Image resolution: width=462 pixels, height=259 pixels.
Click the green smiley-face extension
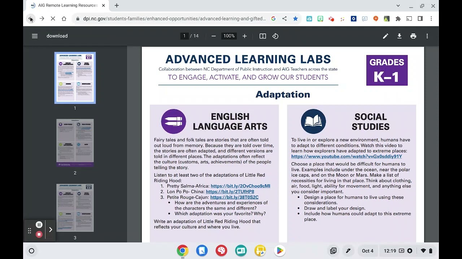click(x=321, y=19)
